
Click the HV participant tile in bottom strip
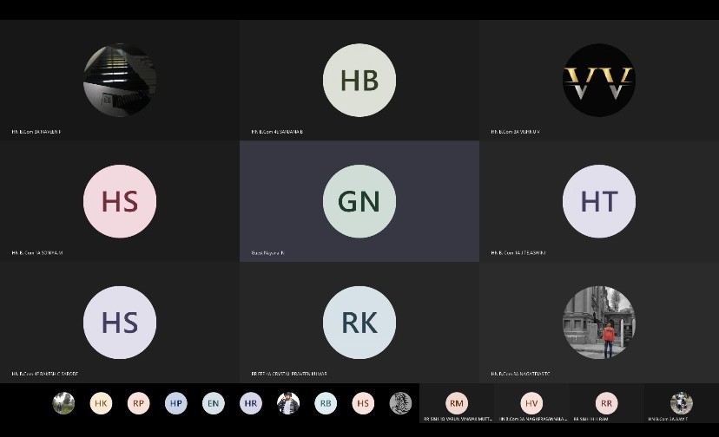tap(531, 404)
